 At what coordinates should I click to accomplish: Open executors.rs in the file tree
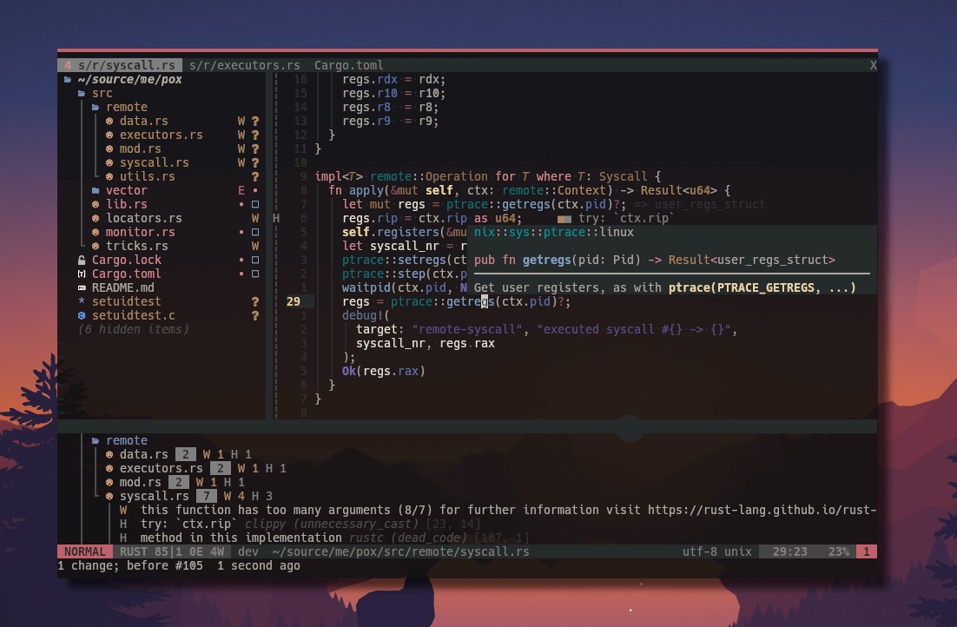162,135
